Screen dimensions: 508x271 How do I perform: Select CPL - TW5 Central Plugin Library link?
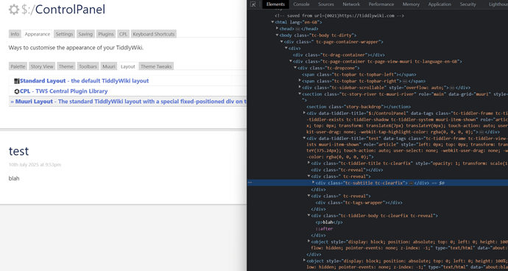(x=63, y=91)
